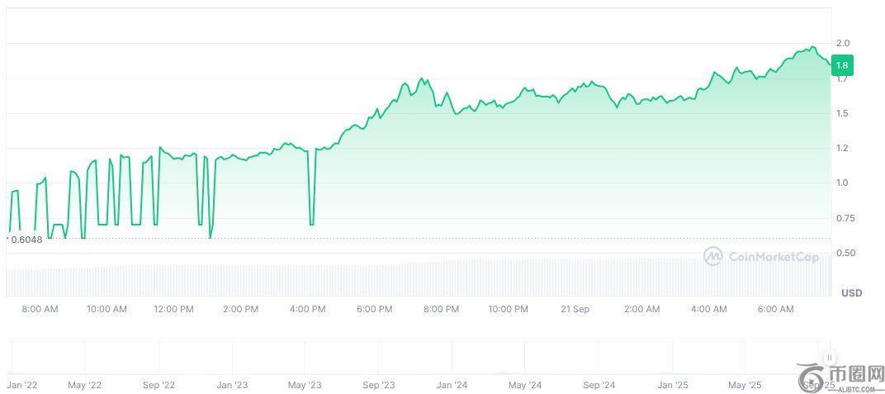The height and width of the screenshot is (394, 885).
Task: Click May '25 in the range navigator
Action: tap(745, 385)
